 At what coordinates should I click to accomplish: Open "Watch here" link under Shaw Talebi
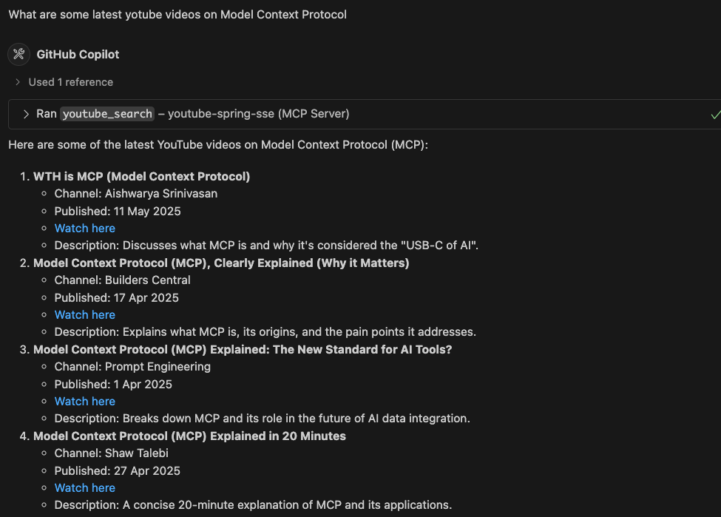tap(84, 488)
